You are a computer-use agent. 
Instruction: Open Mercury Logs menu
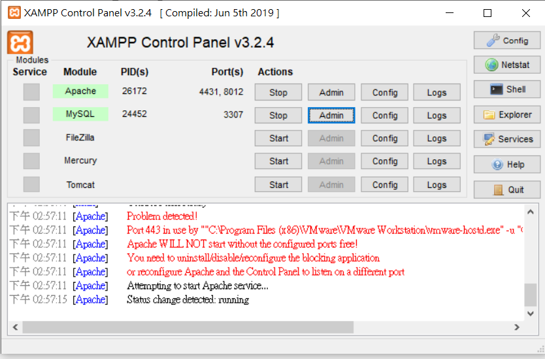point(437,161)
